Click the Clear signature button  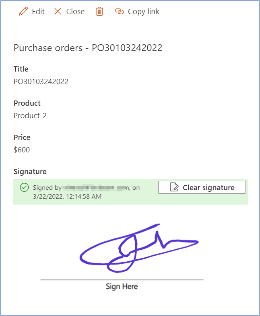[x=202, y=187]
